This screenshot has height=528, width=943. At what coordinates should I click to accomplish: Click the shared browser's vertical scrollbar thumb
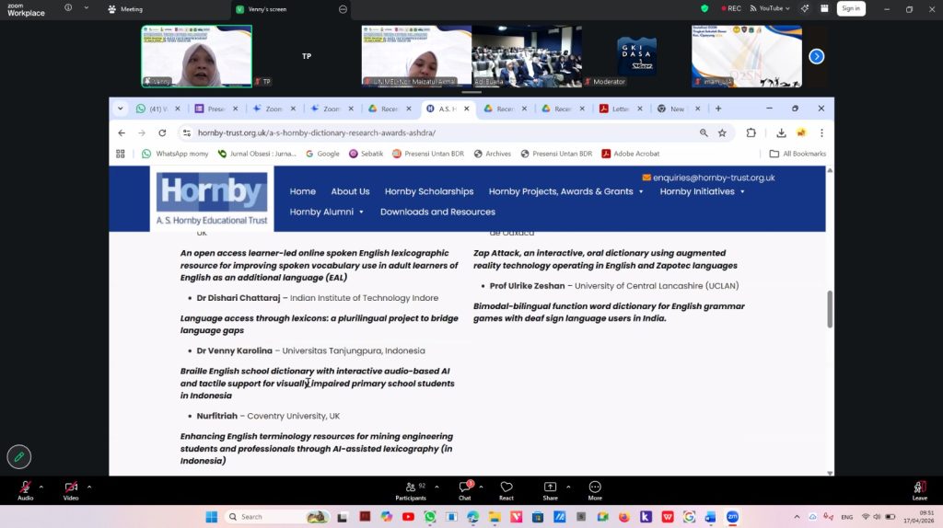(829, 309)
